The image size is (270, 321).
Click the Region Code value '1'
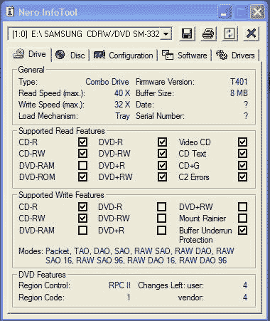tap(129, 298)
